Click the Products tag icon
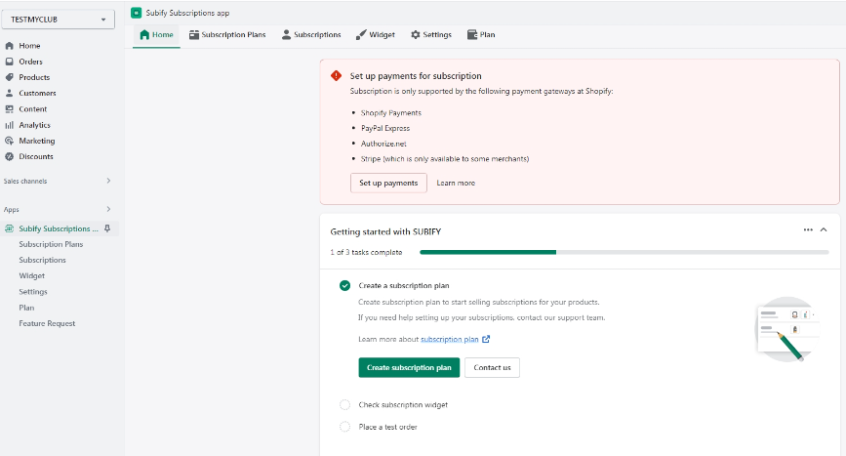Viewport: 846px width, 456px height. click(x=9, y=77)
